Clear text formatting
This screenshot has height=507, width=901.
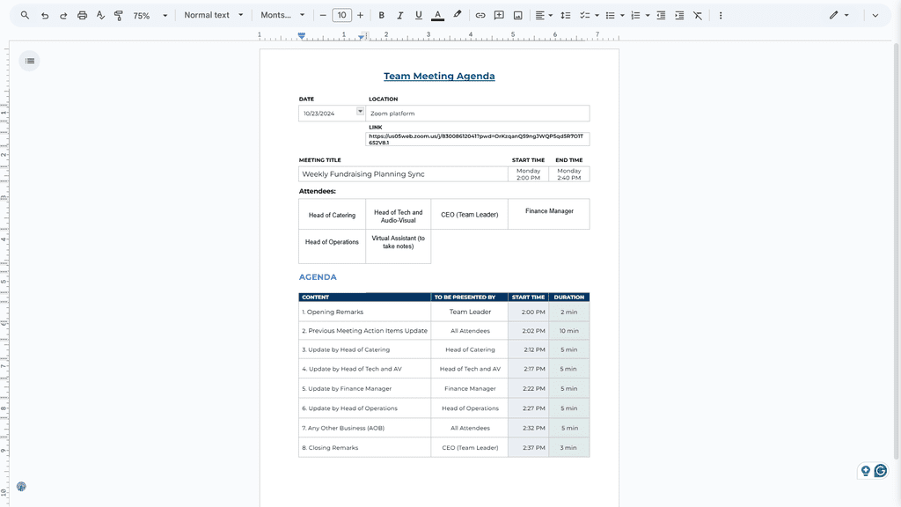click(x=698, y=16)
